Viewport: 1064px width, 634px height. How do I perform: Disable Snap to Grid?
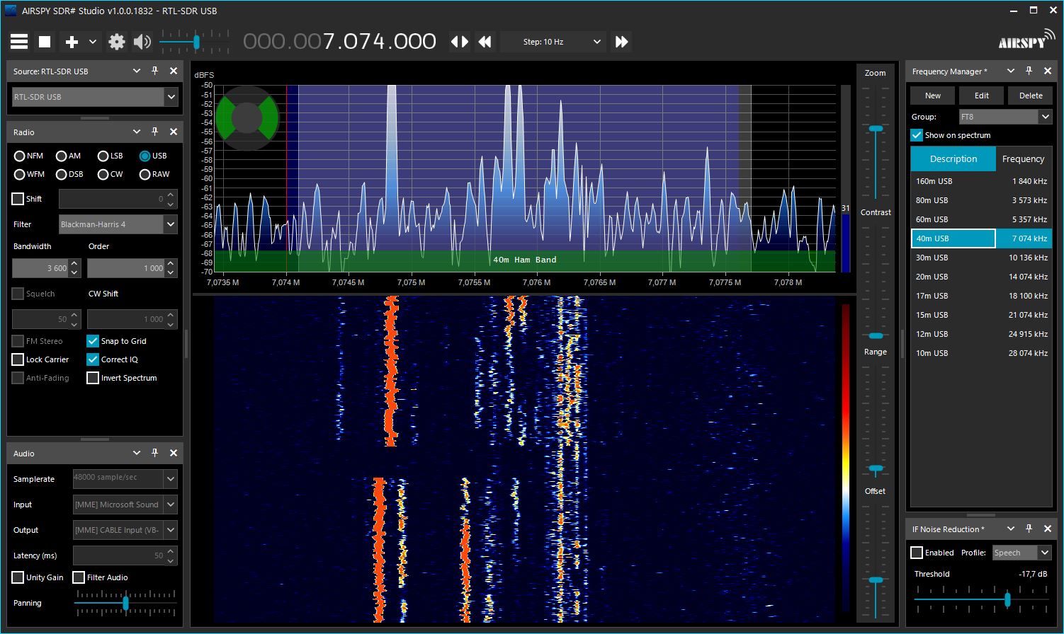pyautogui.click(x=93, y=341)
